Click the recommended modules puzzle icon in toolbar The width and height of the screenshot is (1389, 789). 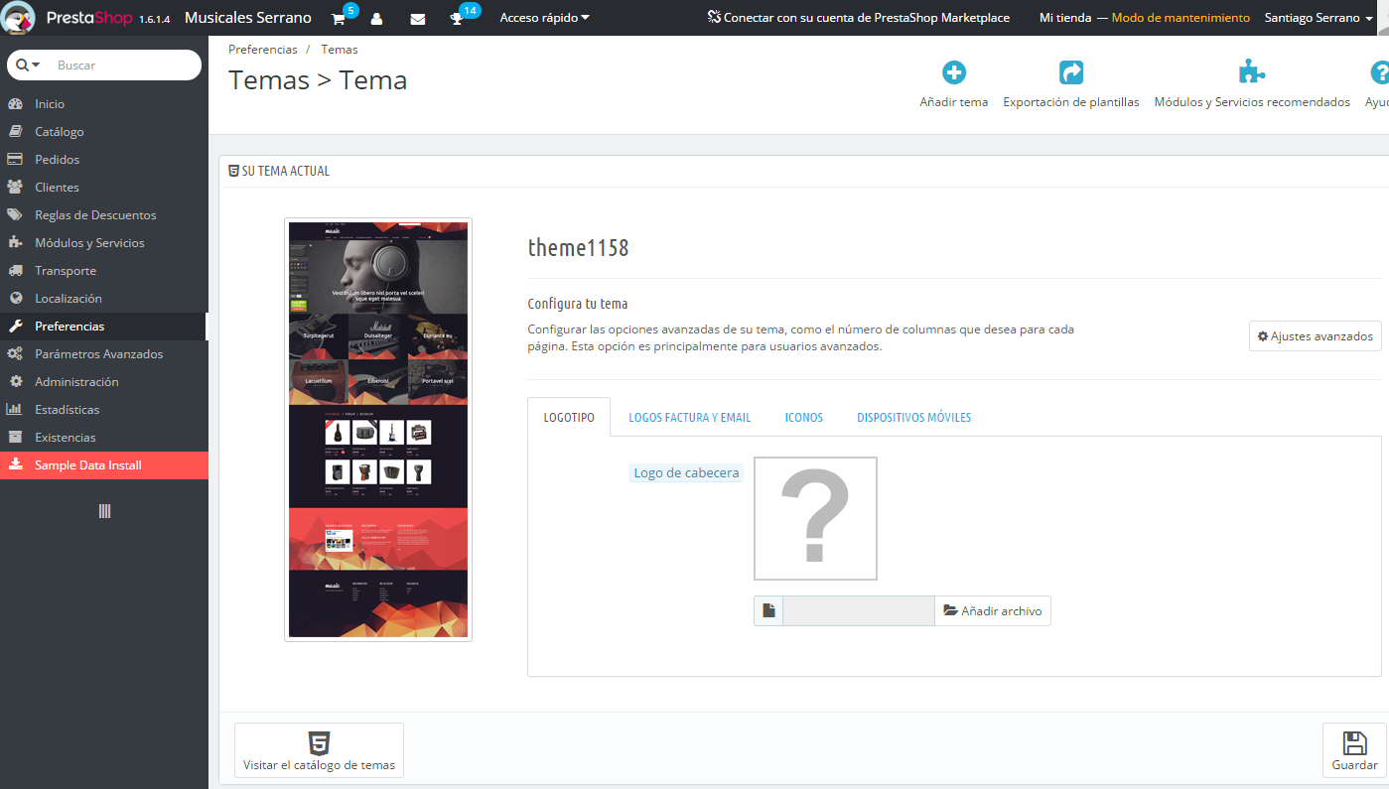point(1252,72)
